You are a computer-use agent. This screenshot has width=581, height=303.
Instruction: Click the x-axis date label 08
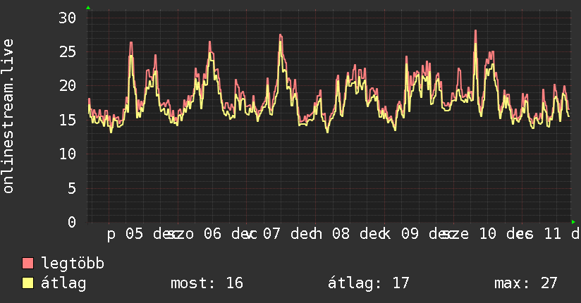(x=341, y=234)
